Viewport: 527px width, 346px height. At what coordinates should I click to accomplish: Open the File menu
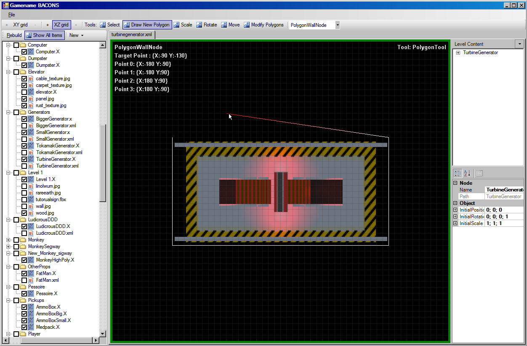12,15
